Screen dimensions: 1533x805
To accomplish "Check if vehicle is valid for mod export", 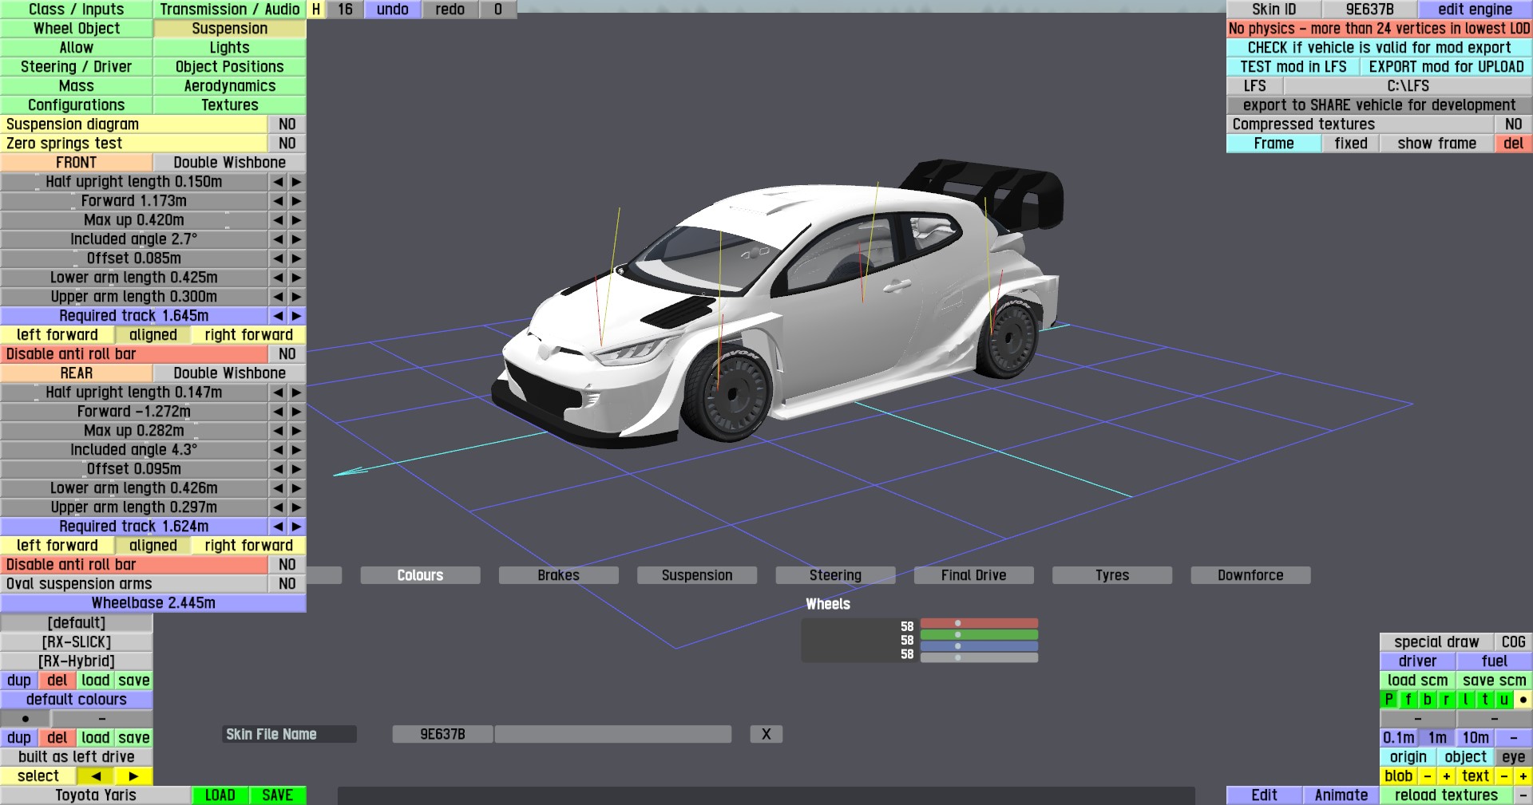I will pyautogui.click(x=1379, y=48).
